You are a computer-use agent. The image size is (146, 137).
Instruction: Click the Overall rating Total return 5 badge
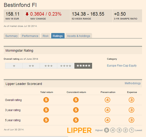tap(46, 100)
